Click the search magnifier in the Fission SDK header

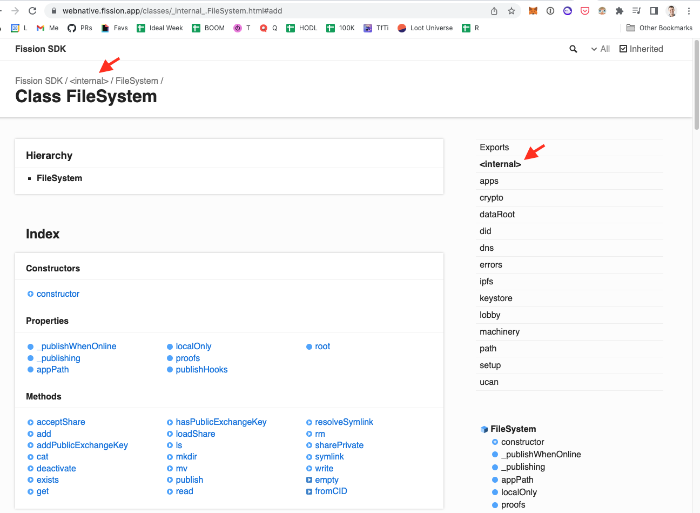tap(573, 49)
